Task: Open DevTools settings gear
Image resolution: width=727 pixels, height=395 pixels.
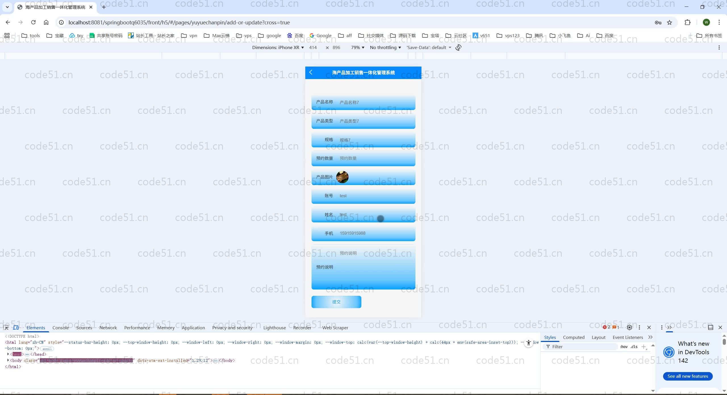Action: (x=629, y=327)
